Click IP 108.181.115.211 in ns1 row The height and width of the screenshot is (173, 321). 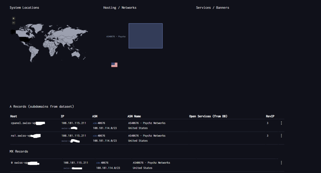coord(74,136)
